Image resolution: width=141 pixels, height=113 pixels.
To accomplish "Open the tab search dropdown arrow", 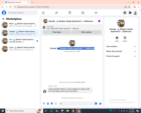I will pos(2,2).
